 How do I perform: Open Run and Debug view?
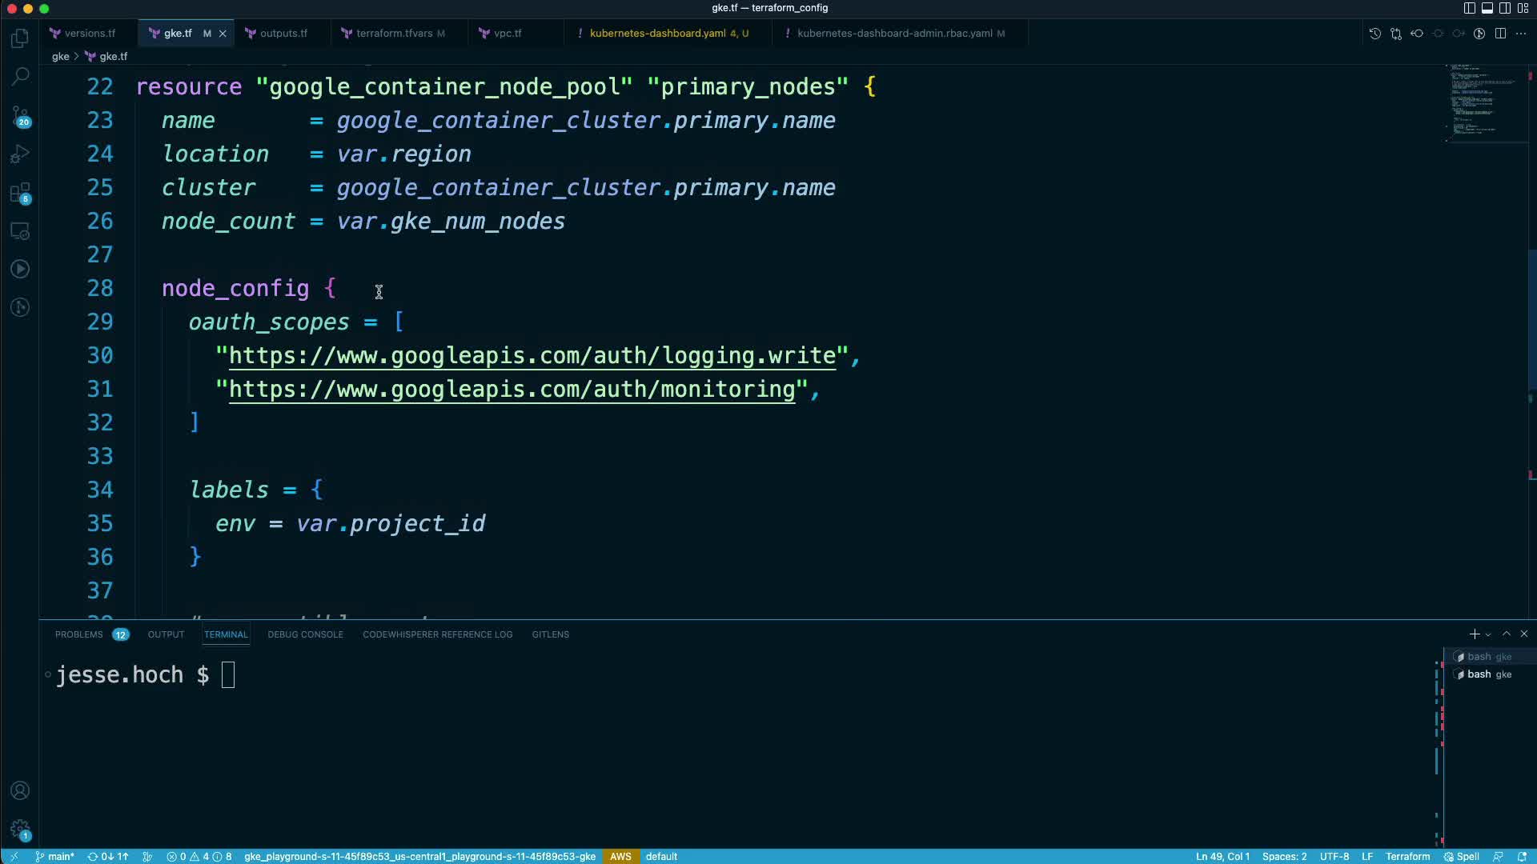point(20,154)
